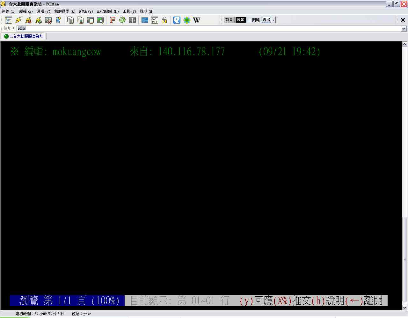Click the (y)回應 reply text
This screenshot has height=318, width=408.
click(x=256, y=300)
